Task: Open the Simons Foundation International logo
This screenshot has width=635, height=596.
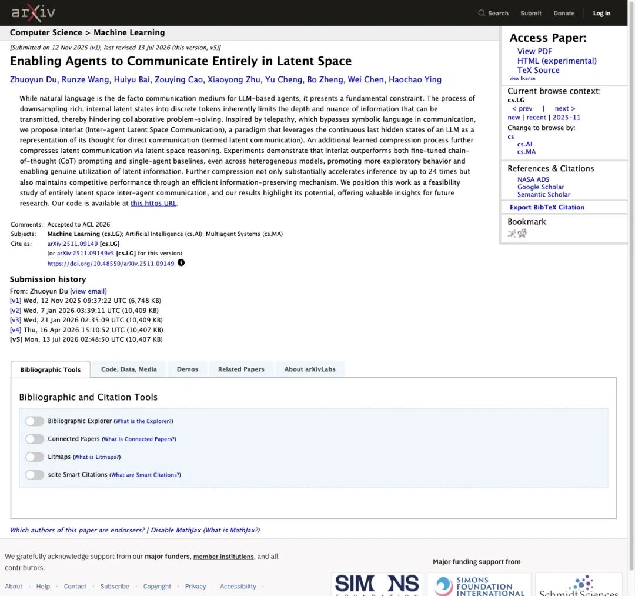Action: pos(479,584)
